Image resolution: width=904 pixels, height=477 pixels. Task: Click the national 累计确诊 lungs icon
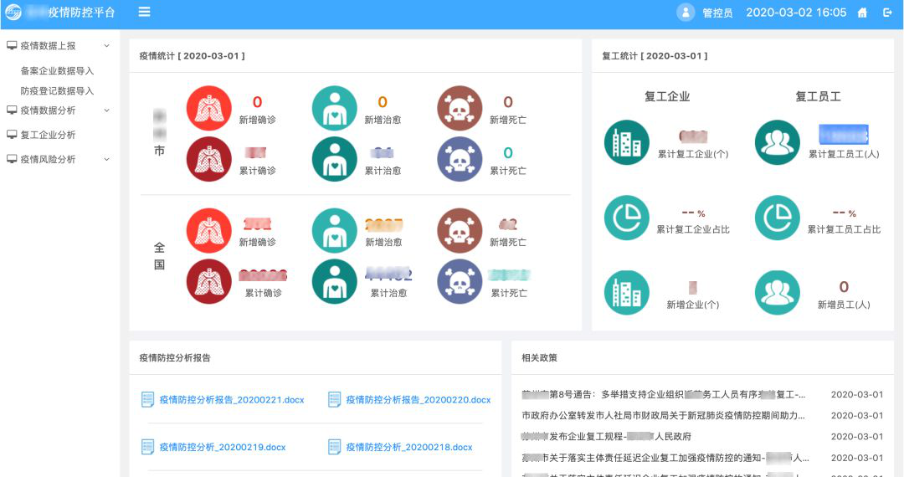pos(208,281)
